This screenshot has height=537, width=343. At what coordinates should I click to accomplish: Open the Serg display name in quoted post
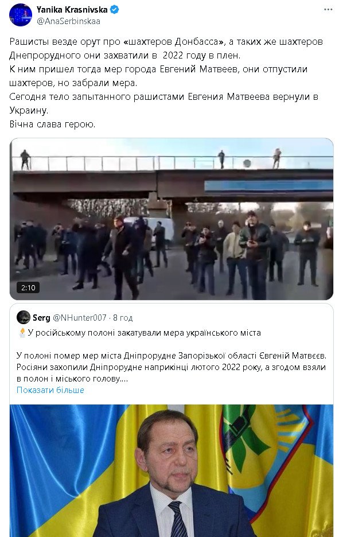pos(41,318)
